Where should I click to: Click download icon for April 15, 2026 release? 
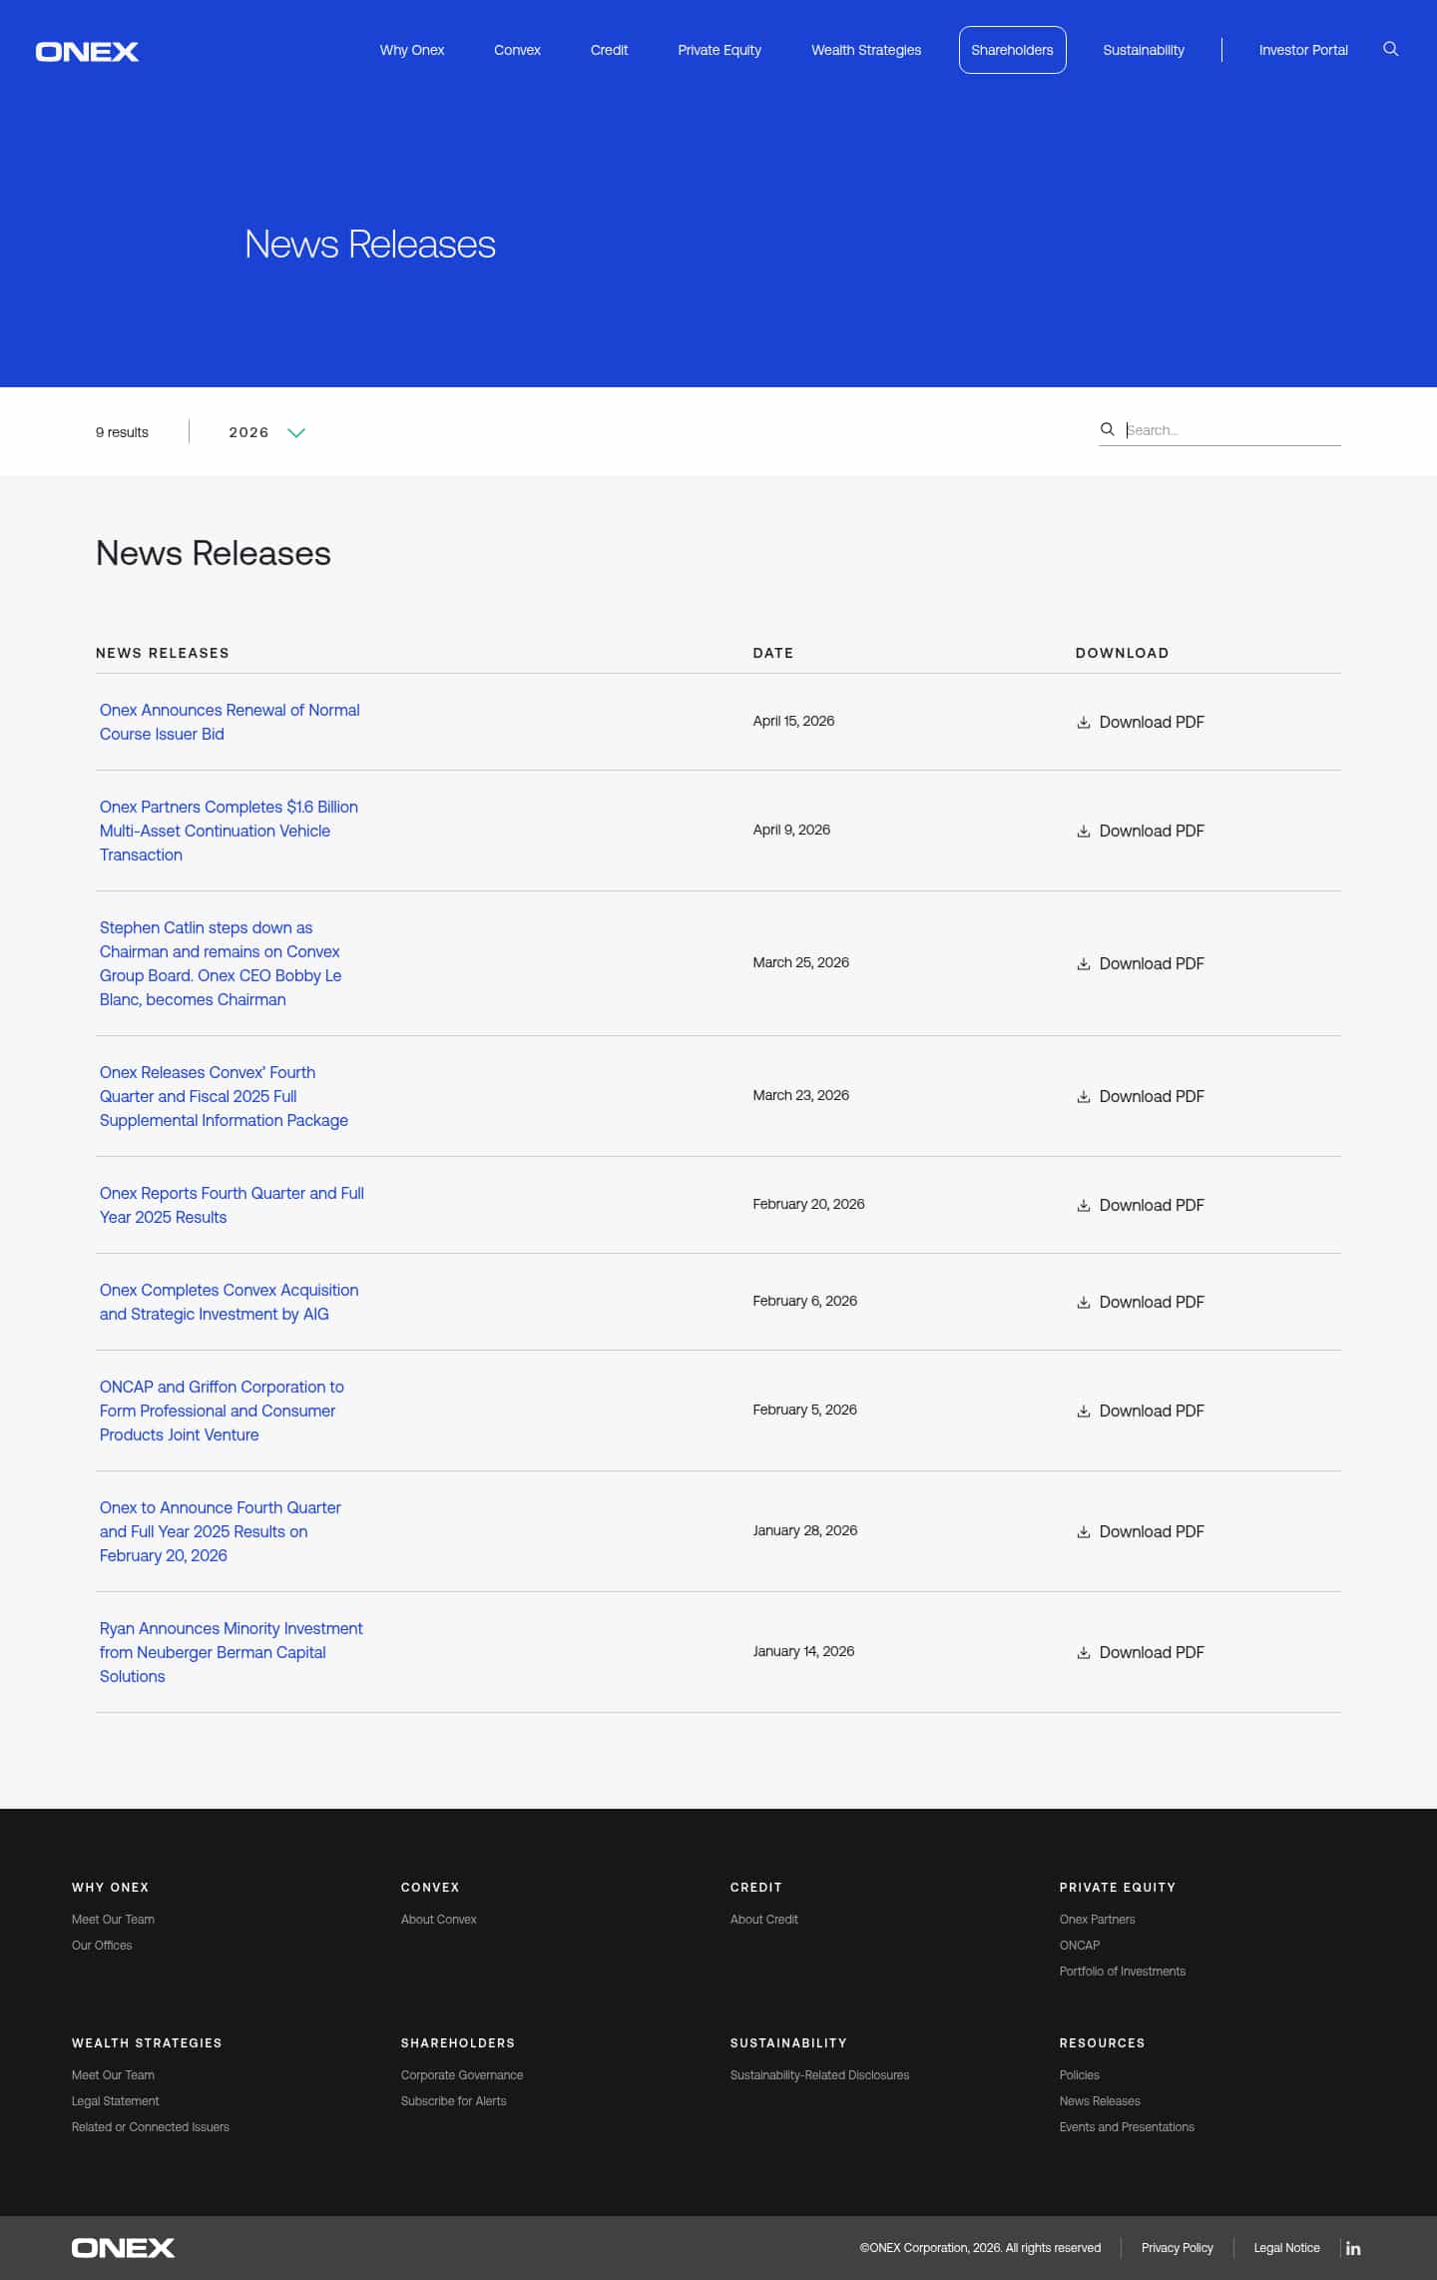[x=1084, y=723]
